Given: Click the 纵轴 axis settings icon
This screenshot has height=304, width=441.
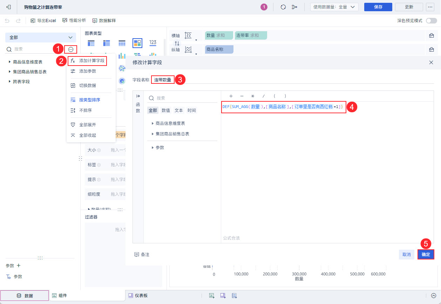Looking at the screenshot, I should point(189,50).
